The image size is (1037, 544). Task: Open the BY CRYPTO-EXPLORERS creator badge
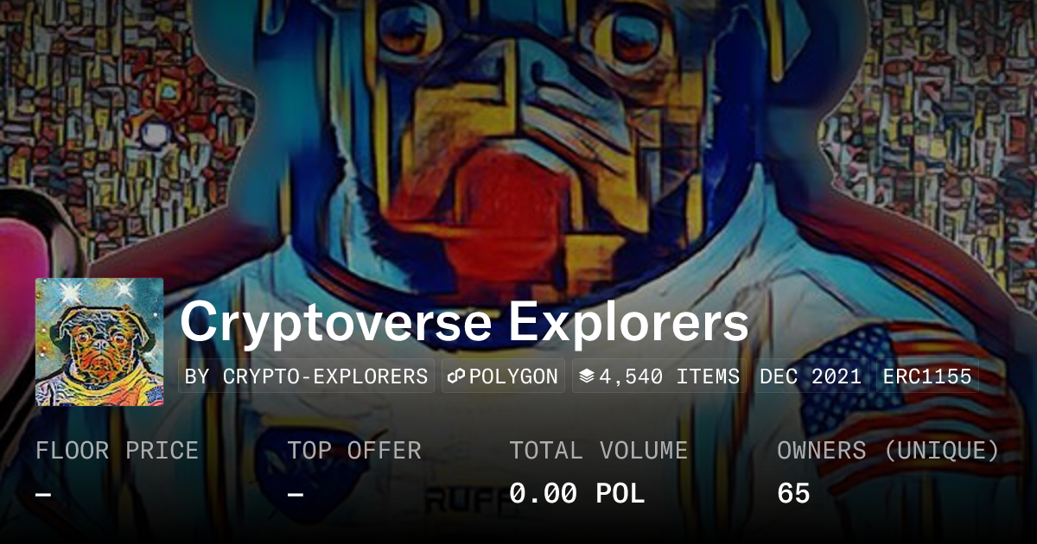[x=307, y=376]
